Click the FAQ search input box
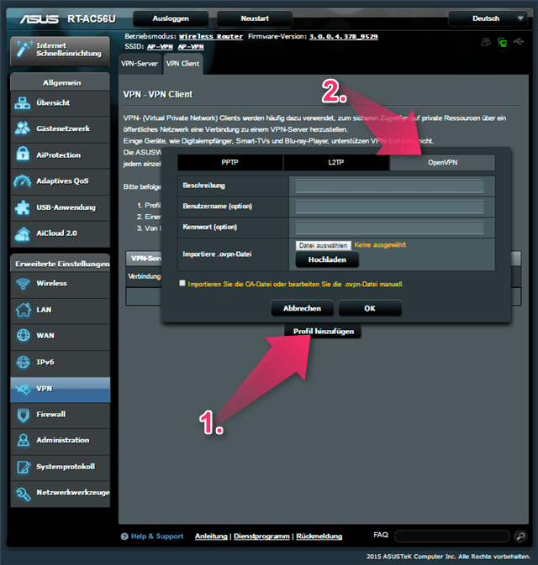Screen dimensions: 538x565 coord(451,536)
